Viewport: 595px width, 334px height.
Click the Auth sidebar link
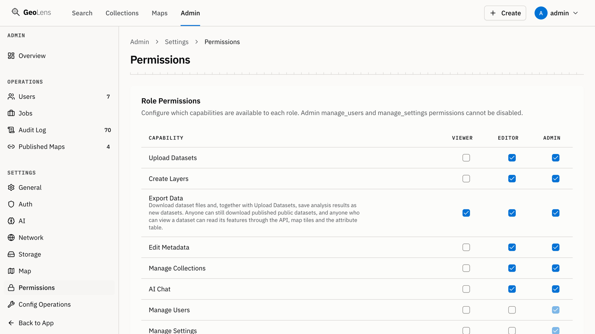59,204
